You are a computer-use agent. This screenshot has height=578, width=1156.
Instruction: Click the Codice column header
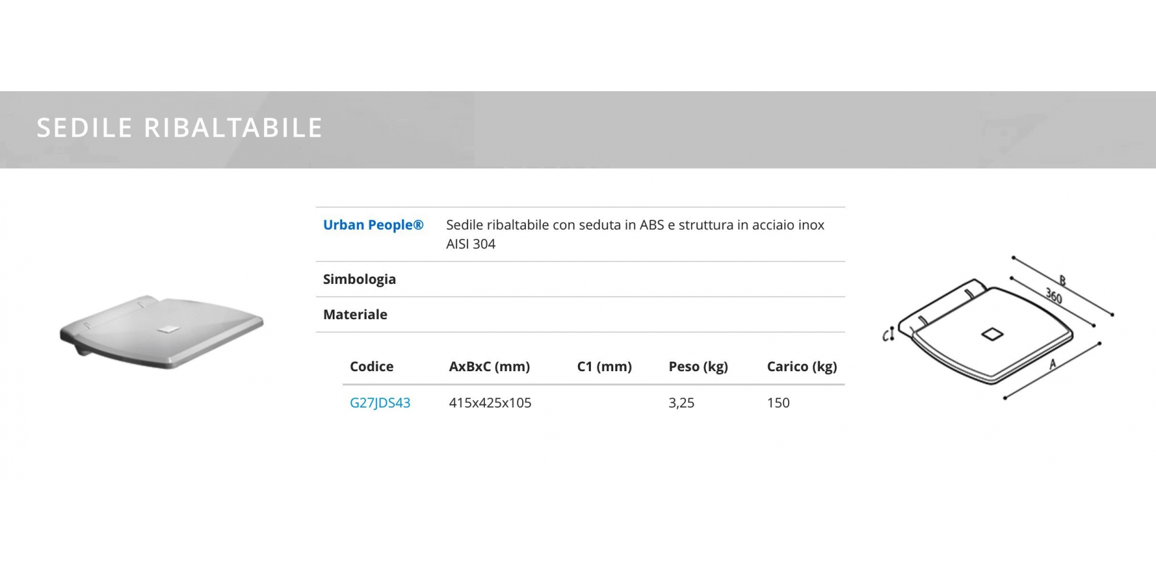click(x=371, y=367)
